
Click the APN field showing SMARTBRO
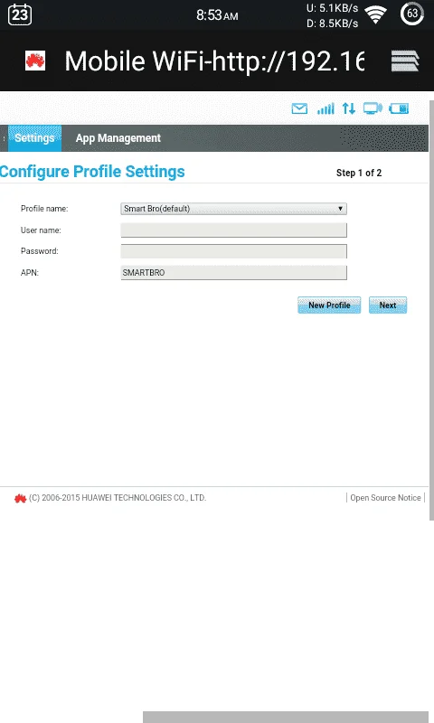pyautogui.click(x=234, y=273)
